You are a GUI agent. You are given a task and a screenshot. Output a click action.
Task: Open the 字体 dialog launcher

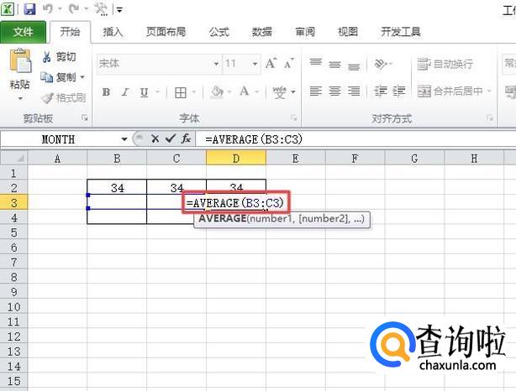tap(294, 117)
